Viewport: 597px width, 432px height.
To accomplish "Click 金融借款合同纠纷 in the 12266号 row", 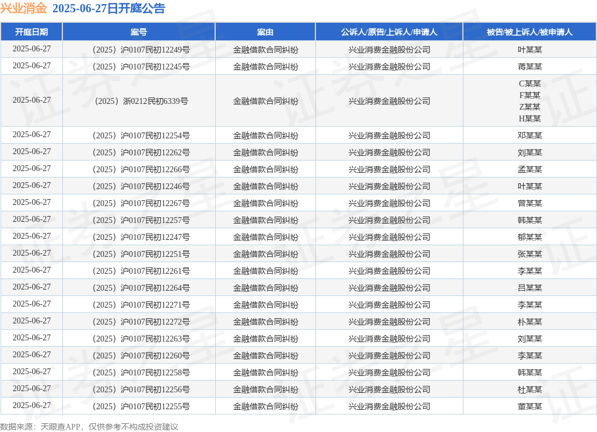I will coord(265,169).
